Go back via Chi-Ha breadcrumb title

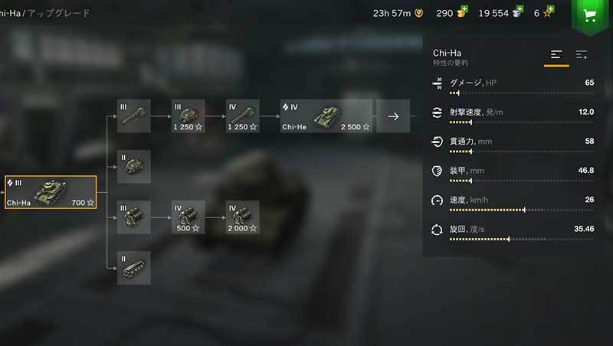click(10, 13)
